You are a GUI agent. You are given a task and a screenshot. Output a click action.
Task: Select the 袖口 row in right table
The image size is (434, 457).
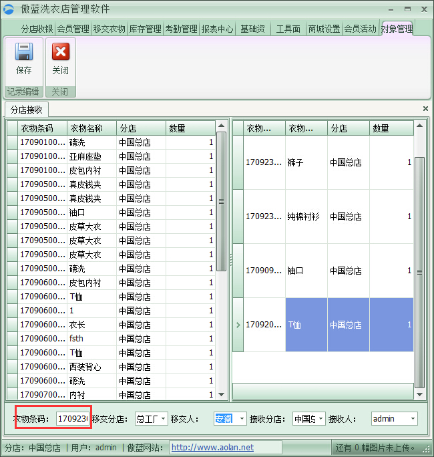click(x=323, y=271)
